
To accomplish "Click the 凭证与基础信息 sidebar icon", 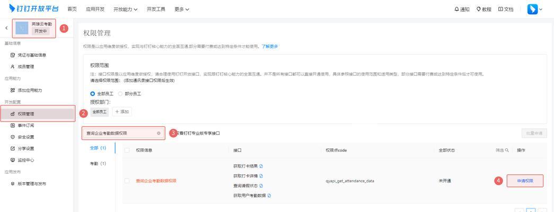I will 13,55.
